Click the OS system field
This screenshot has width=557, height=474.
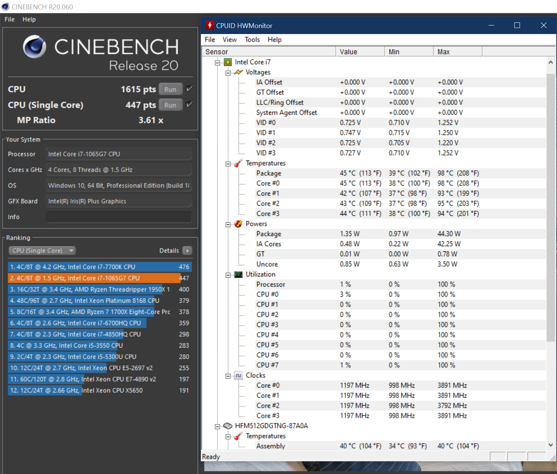point(119,186)
